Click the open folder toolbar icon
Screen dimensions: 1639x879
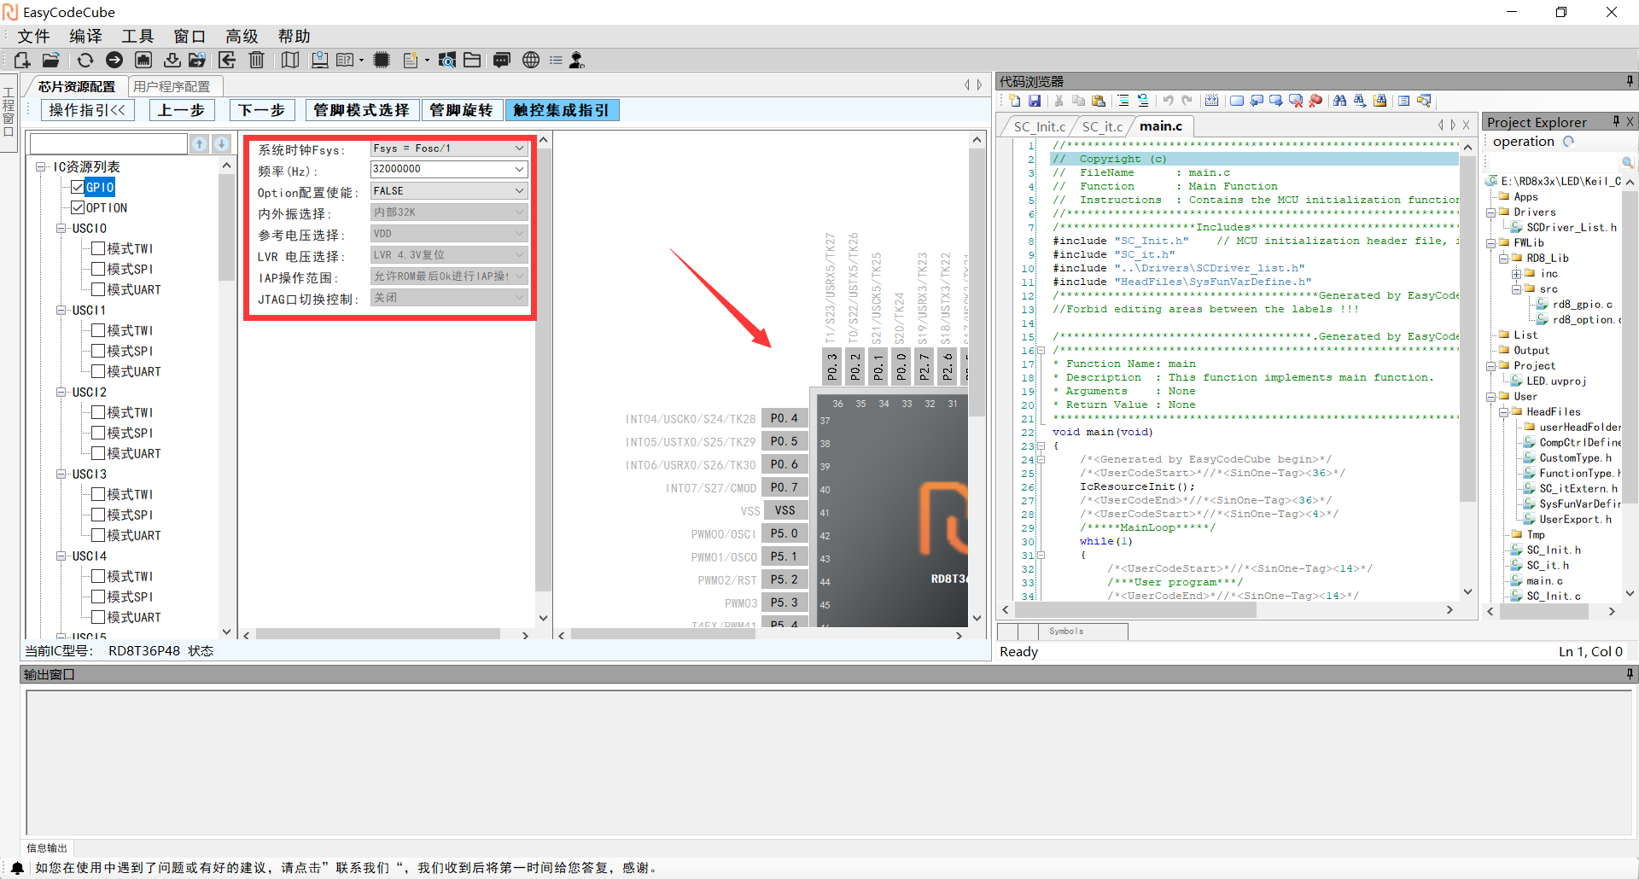51,60
